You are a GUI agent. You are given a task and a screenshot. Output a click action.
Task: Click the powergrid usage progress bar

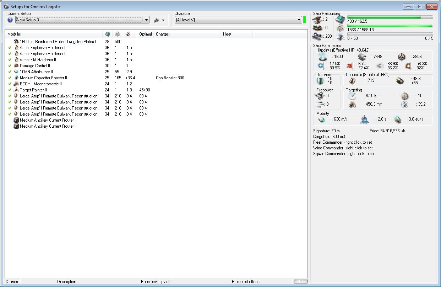click(390, 26)
